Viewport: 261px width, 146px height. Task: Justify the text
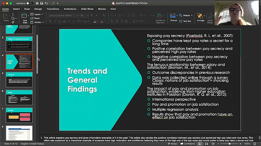pos(127,21)
